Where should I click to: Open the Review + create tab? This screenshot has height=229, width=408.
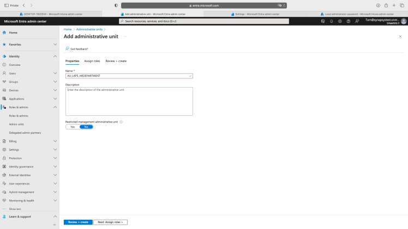pos(116,61)
